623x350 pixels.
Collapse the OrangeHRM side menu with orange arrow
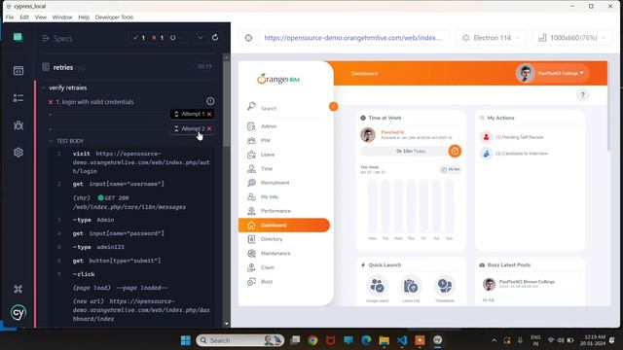(x=333, y=106)
